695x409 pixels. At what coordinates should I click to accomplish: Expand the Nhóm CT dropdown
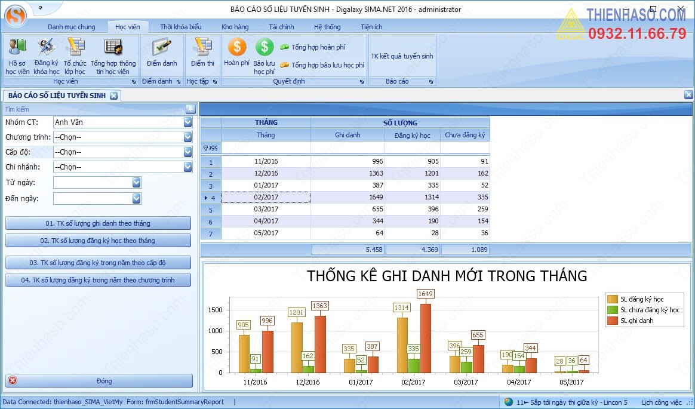click(188, 122)
